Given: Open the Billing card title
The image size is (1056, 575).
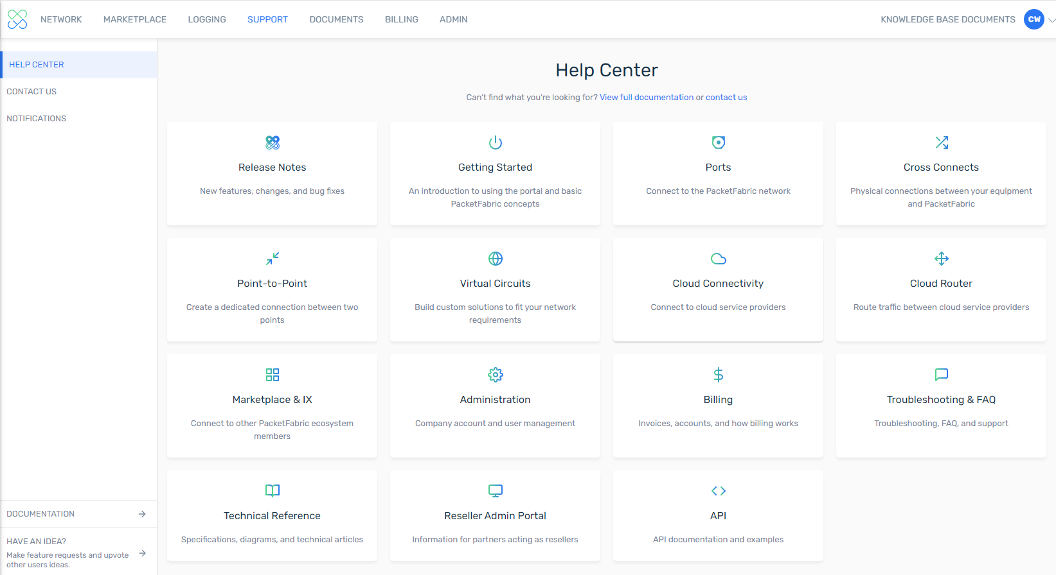Looking at the screenshot, I should tap(719, 400).
